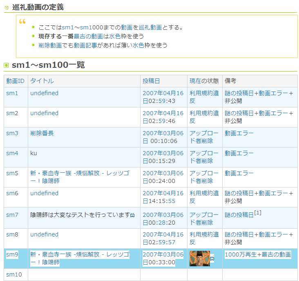Select the sm10 ID cell
The height and width of the screenshot is (281, 299).
(14, 274)
